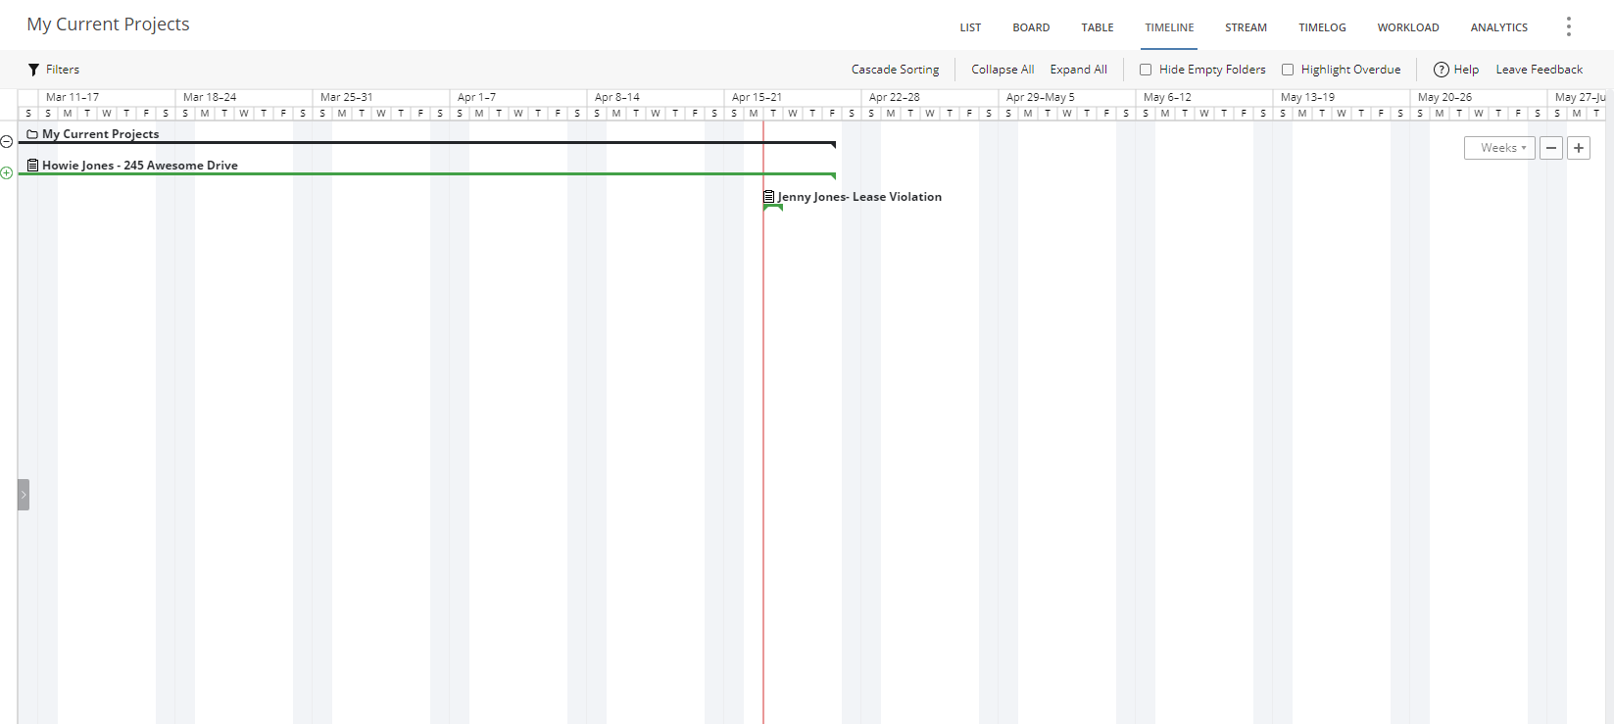Enable the Hide Empty Folders checkbox
This screenshot has height=724, width=1614.
click(1146, 70)
